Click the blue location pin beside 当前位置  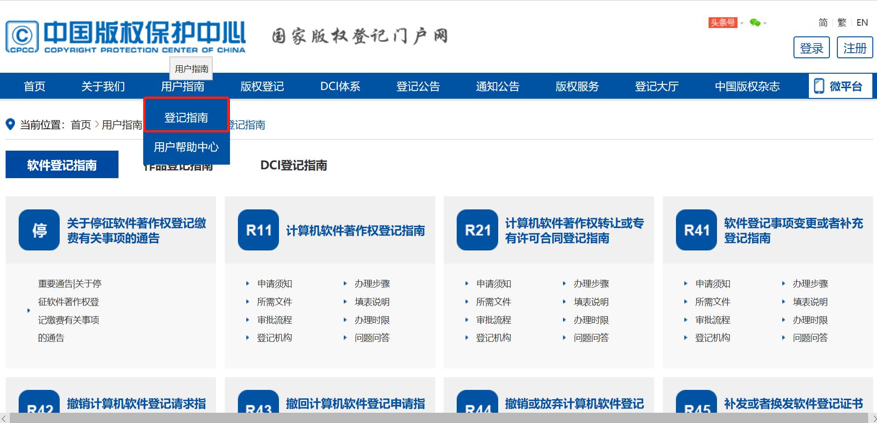pyautogui.click(x=10, y=125)
